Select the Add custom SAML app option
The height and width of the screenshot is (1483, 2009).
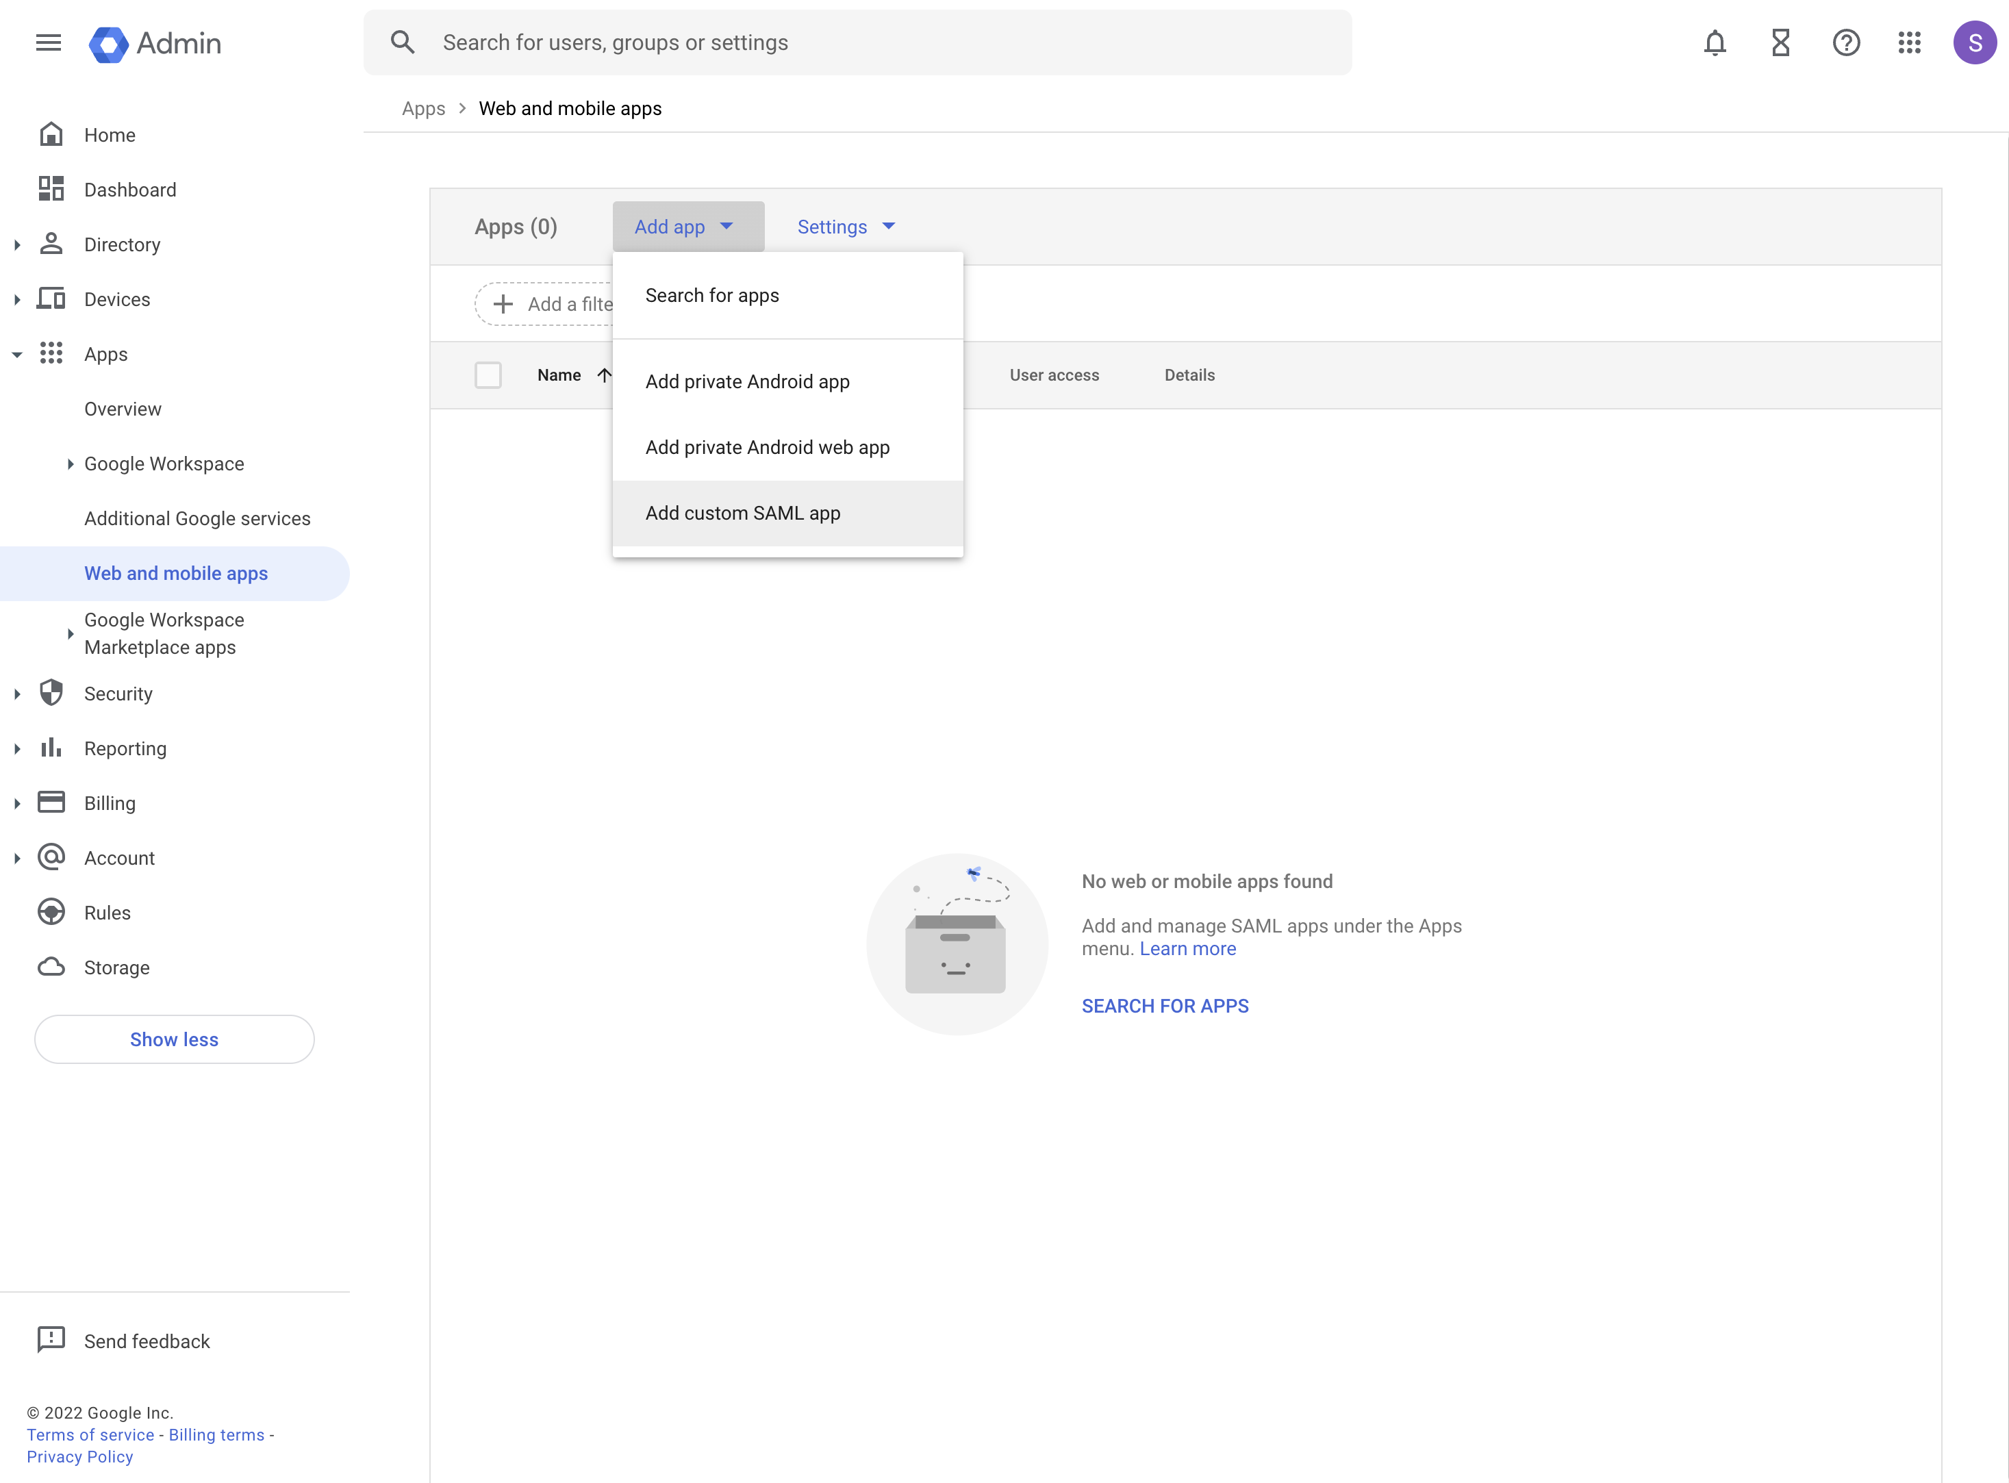pyautogui.click(x=742, y=511)
